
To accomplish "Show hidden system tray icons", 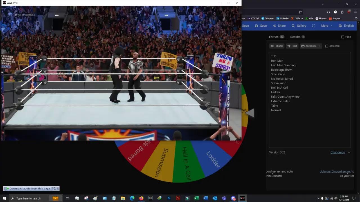I will [318, 198].
